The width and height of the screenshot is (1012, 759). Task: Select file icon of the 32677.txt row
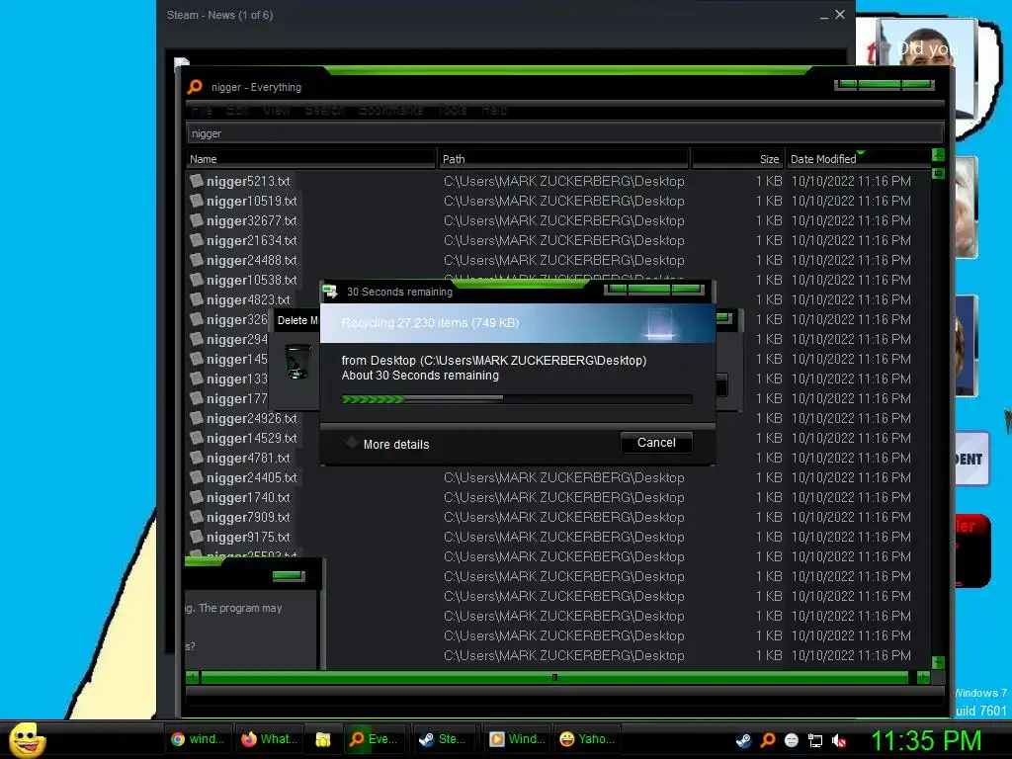(197, 220)
